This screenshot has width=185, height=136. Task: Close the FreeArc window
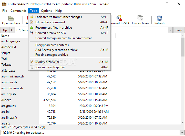click(179, 4)
